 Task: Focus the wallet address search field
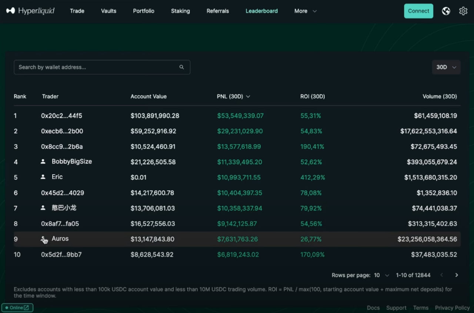point(96,67)
